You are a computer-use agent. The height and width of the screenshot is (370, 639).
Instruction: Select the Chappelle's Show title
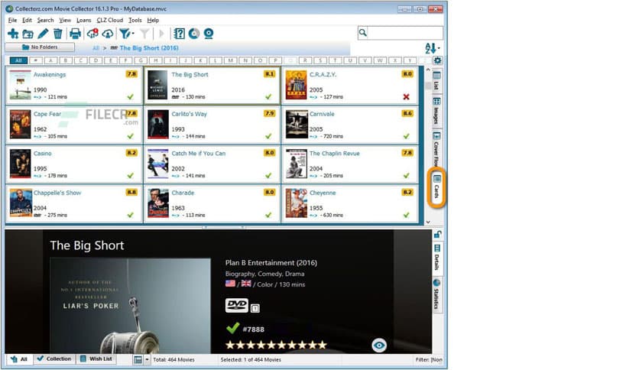click(x=57, y=193)
